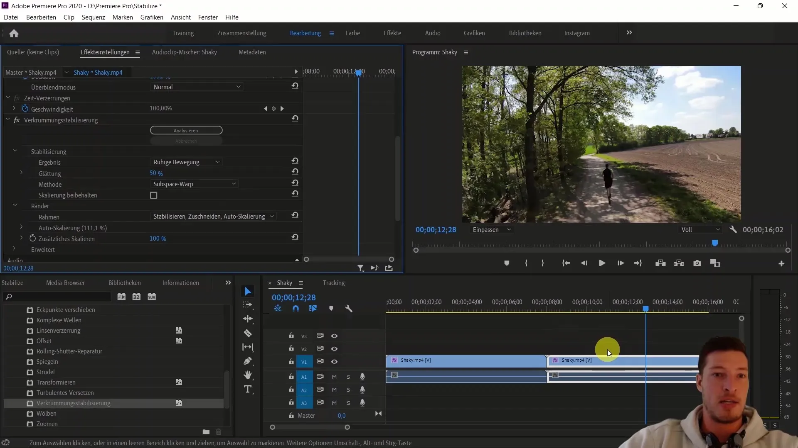Step back one frame in program monitor
Image resolution: width=798 pixels, height=448 pixels.
point(584,263)
